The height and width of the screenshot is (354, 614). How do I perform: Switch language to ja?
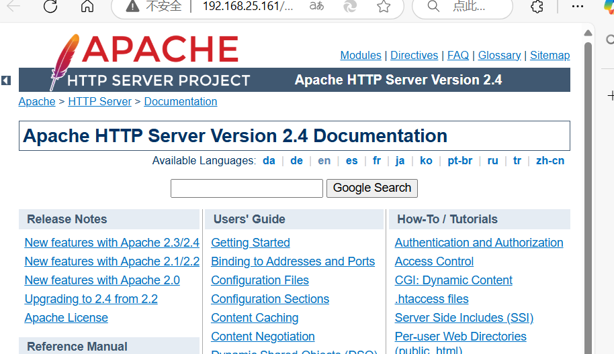(400, 161)
